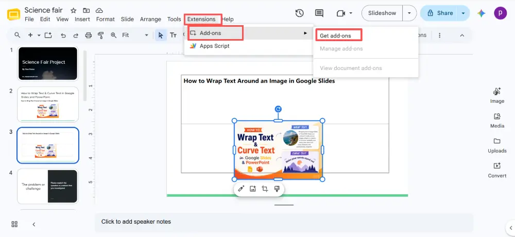This screenshot has height=237, width=515.
Task: Open the Arrange menu
Action: [150, 20]
